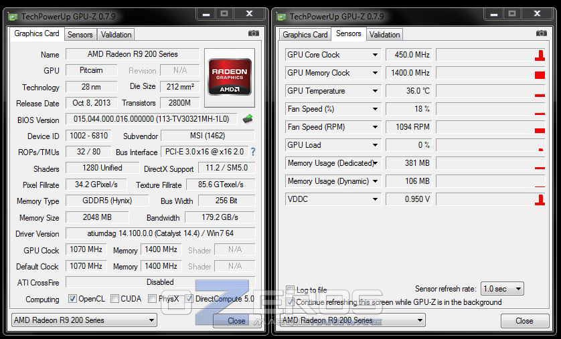Viewport: 561px width, 339px height.
Task: Click the Texture Fillrate value 85.6 GTexel/s
Action: 221,185
